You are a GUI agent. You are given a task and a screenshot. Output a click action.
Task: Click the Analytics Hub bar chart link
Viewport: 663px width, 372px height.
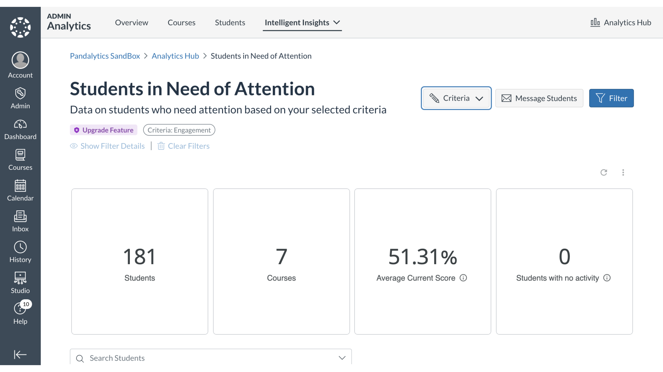(x=621, y=23)
